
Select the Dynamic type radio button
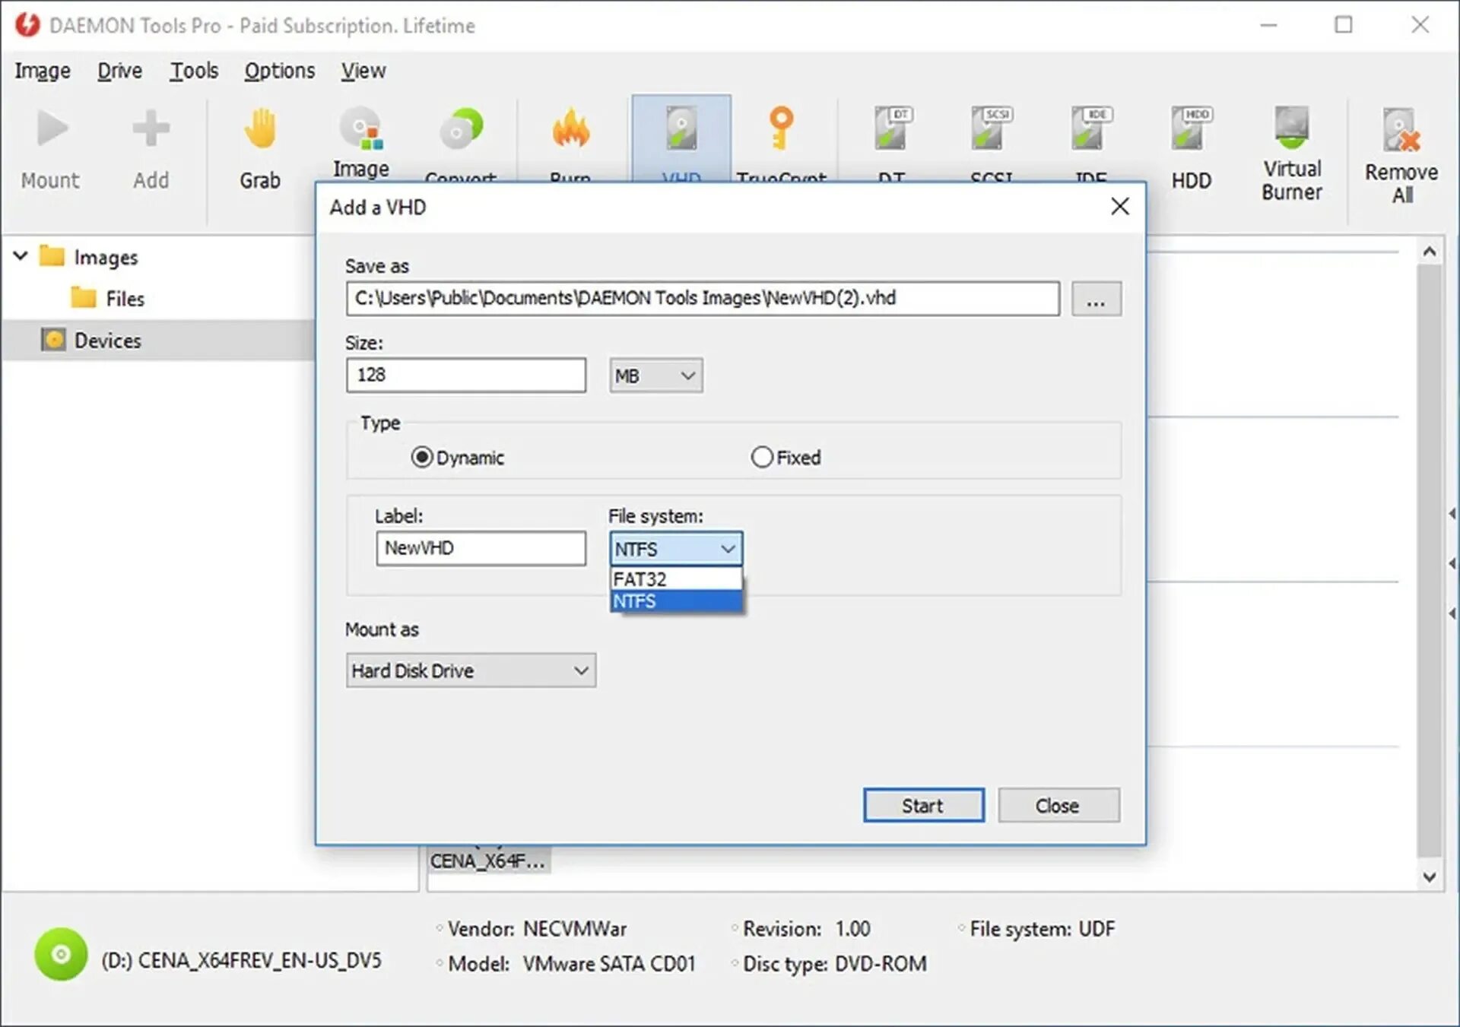pos(422,458)
